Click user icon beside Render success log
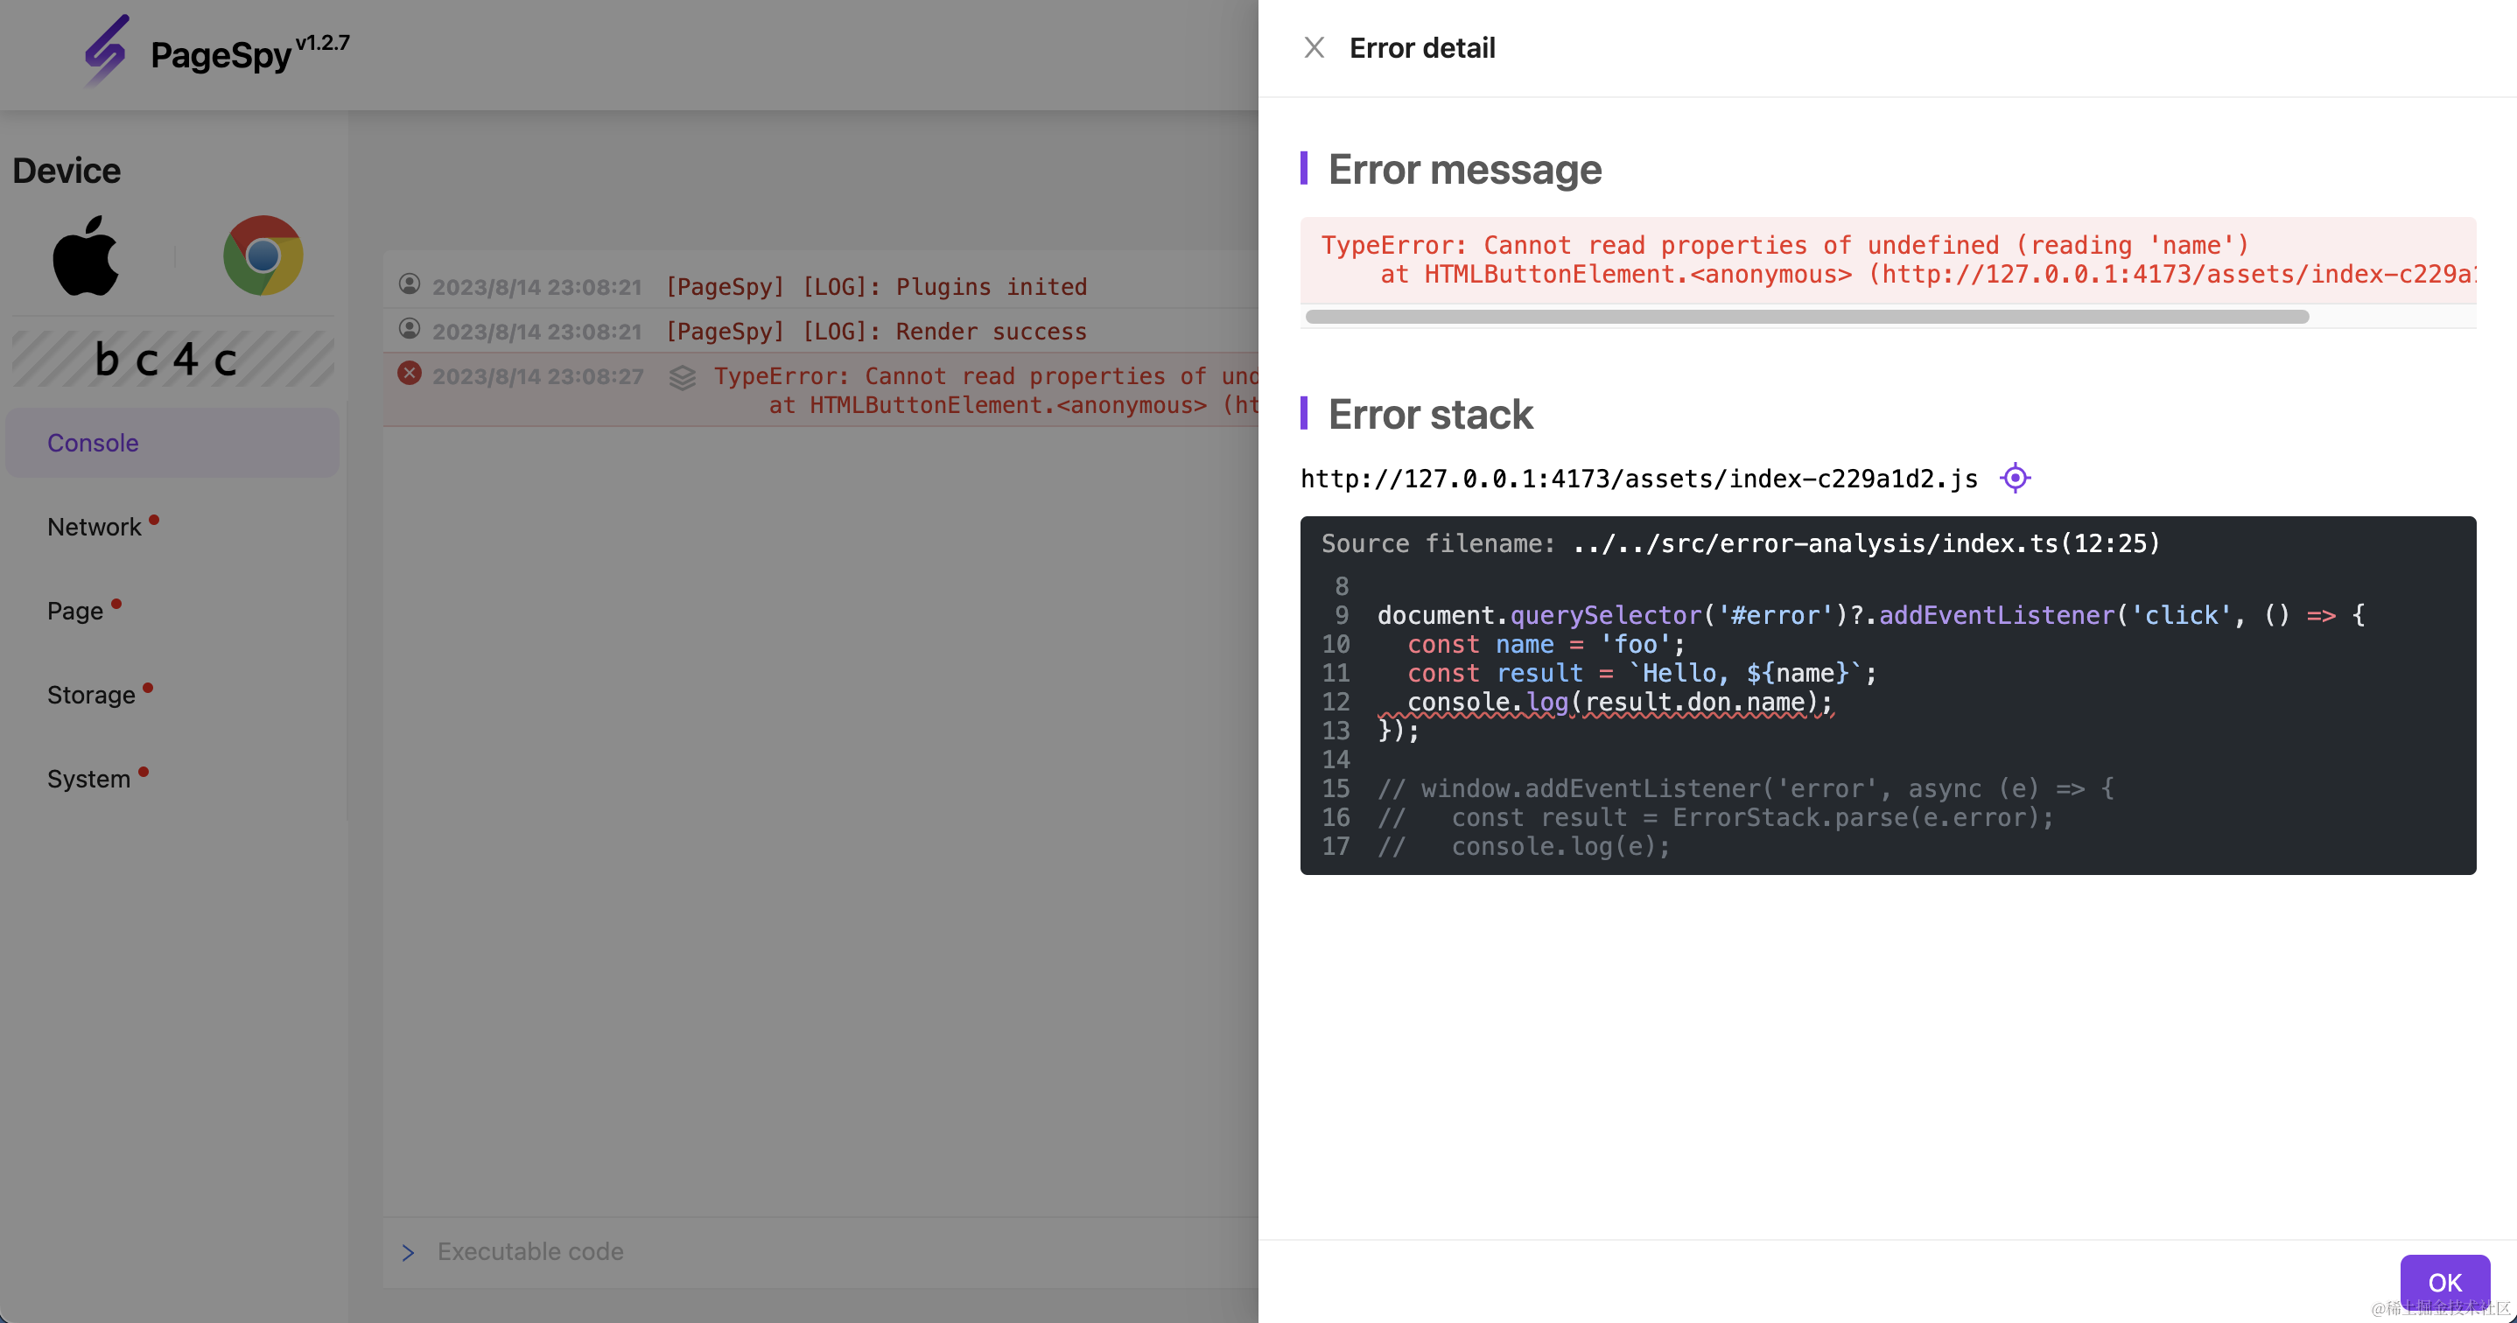 pyautogui.click(x=410, y=329)
